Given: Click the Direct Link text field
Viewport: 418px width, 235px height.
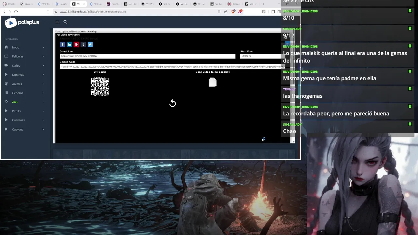Looking at the screenshot, I should (148, 56).
